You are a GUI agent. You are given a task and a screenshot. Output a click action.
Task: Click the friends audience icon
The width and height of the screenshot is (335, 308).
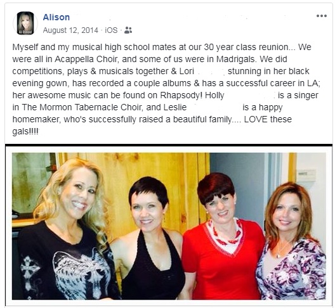128,30
